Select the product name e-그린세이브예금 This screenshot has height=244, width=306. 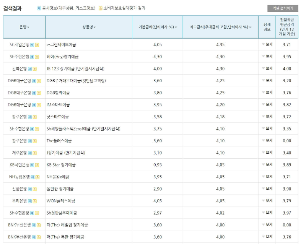tap(61, 45)
